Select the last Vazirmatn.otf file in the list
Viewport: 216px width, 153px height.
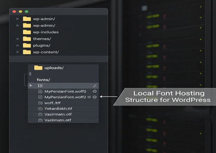58,120
